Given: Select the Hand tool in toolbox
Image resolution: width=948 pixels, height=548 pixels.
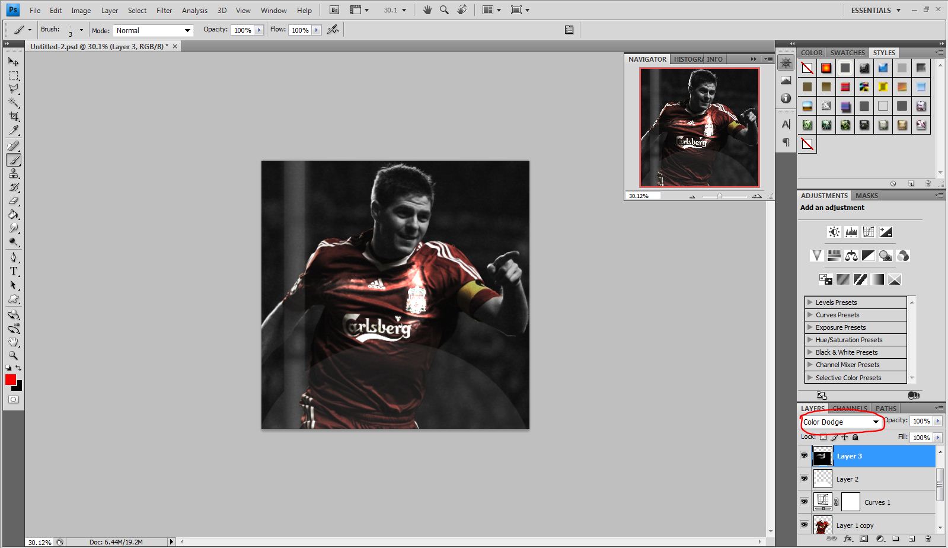Looking at the screenshot, I should tap(13, 342).
